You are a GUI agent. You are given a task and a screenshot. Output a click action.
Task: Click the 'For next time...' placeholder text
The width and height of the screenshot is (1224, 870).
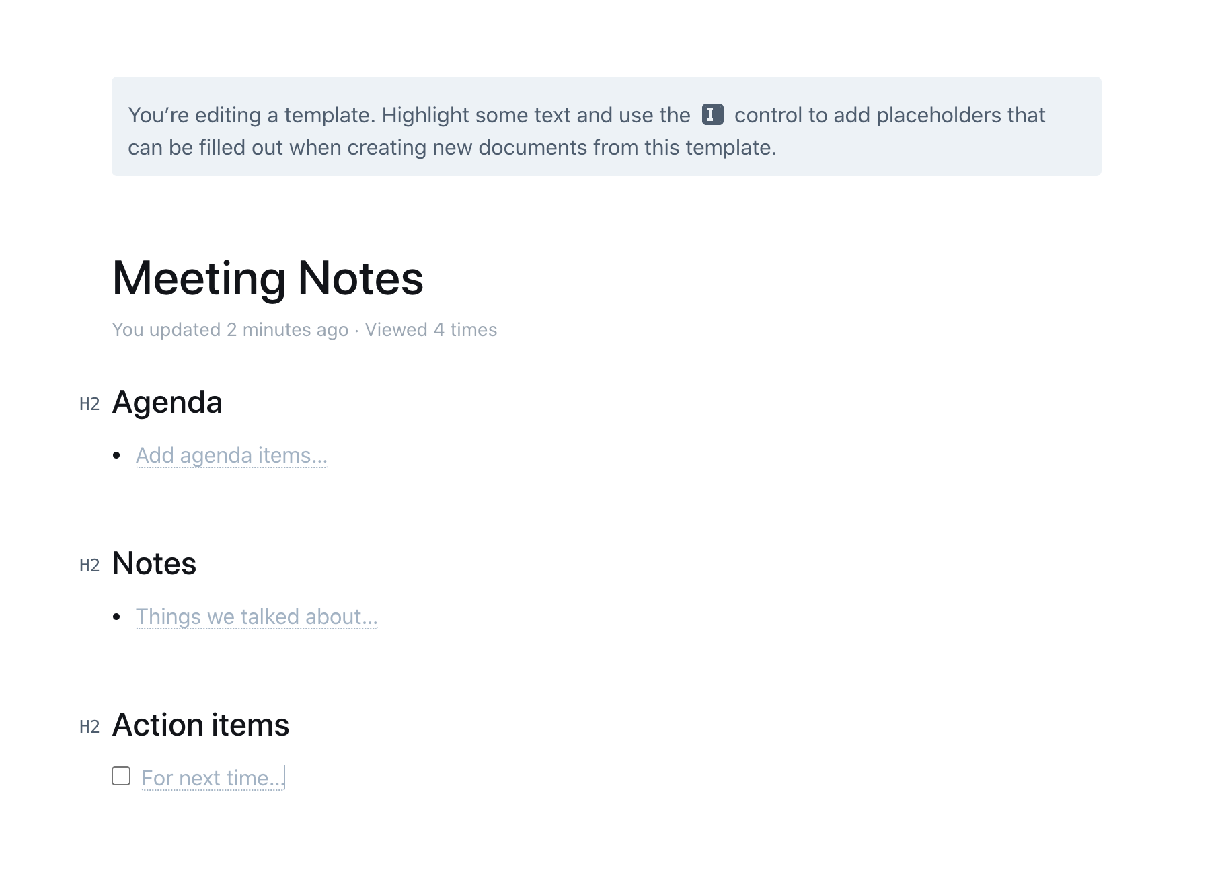(x=212, y=779)
